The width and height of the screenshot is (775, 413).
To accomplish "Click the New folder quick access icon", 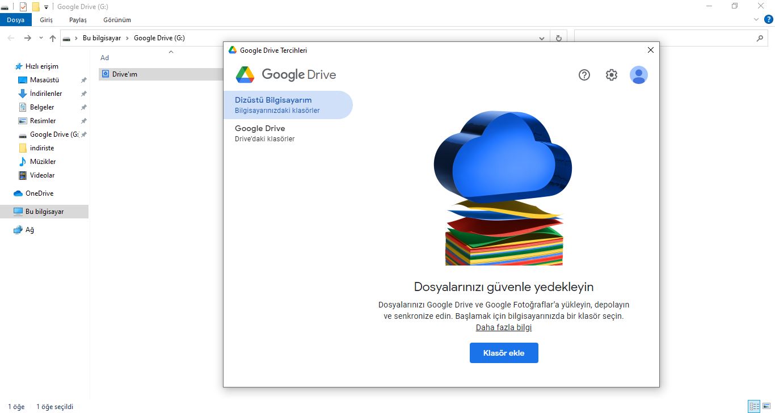I will point(36,7).
